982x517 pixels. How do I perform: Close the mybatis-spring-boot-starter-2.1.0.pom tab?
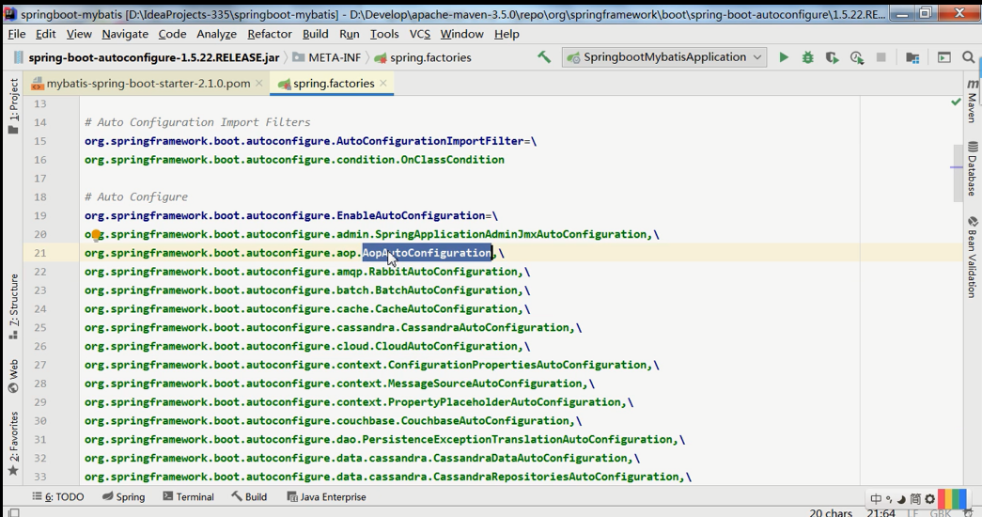click(x=259, y=84)
